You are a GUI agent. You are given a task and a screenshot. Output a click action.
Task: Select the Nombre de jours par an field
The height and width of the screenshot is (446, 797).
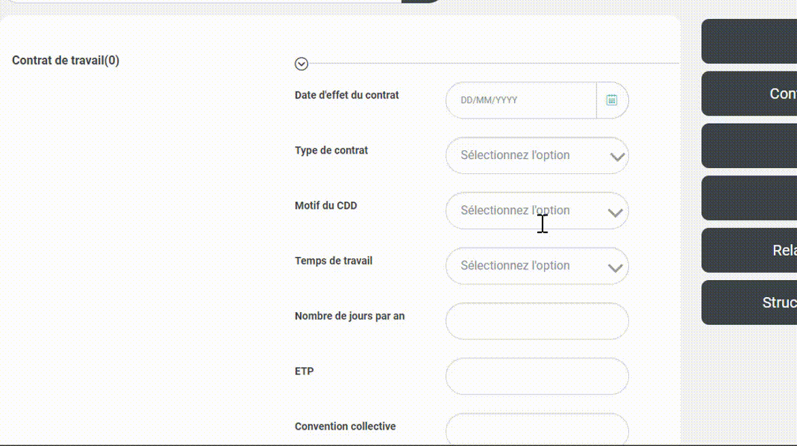pyautogui.click(x=537, y=321)
